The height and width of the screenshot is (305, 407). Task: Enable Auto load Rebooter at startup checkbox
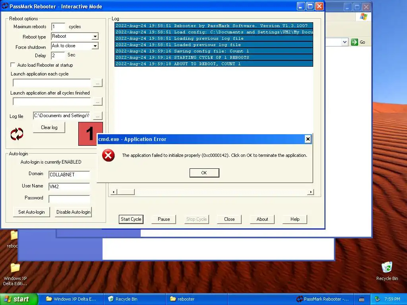[x=12, y=65]
